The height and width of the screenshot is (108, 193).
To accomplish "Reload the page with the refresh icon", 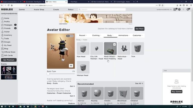I will pos(8,5).
